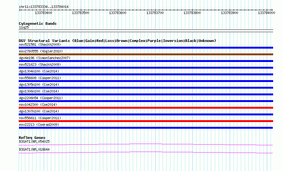Click the DGV Structural Variants track heading

117,41
